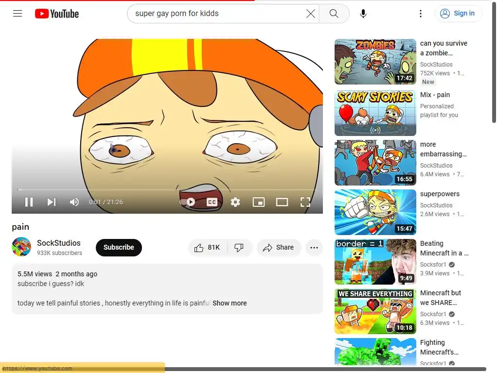Open player settings gear
This screenshot has width=498, height=373.
[x=235, y=202]
